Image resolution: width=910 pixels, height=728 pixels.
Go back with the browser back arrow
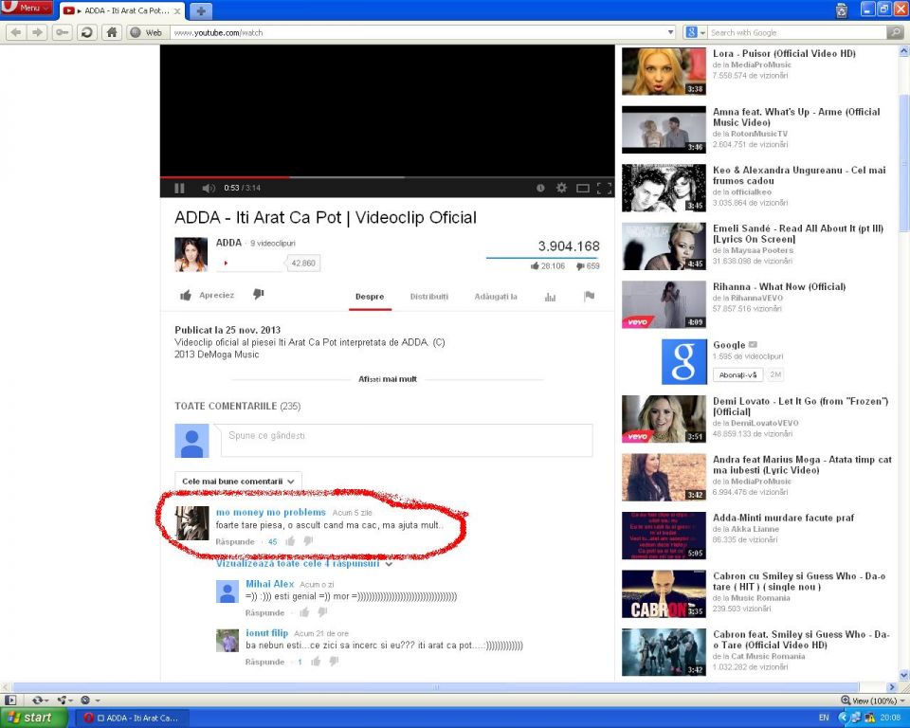[x=16, y=32]
